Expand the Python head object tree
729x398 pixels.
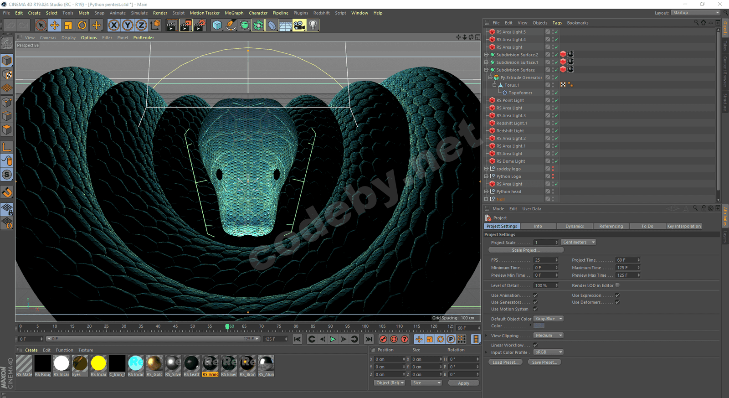(x=486, y=191)
